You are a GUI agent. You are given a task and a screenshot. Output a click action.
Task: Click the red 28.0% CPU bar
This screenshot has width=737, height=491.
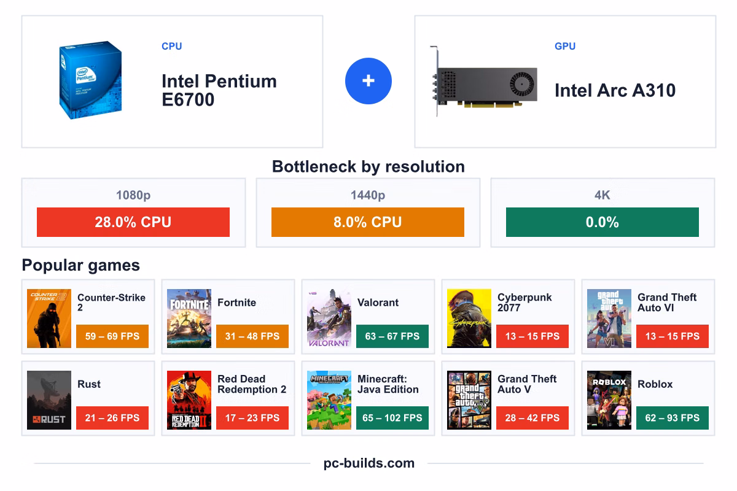coord(133,222)
